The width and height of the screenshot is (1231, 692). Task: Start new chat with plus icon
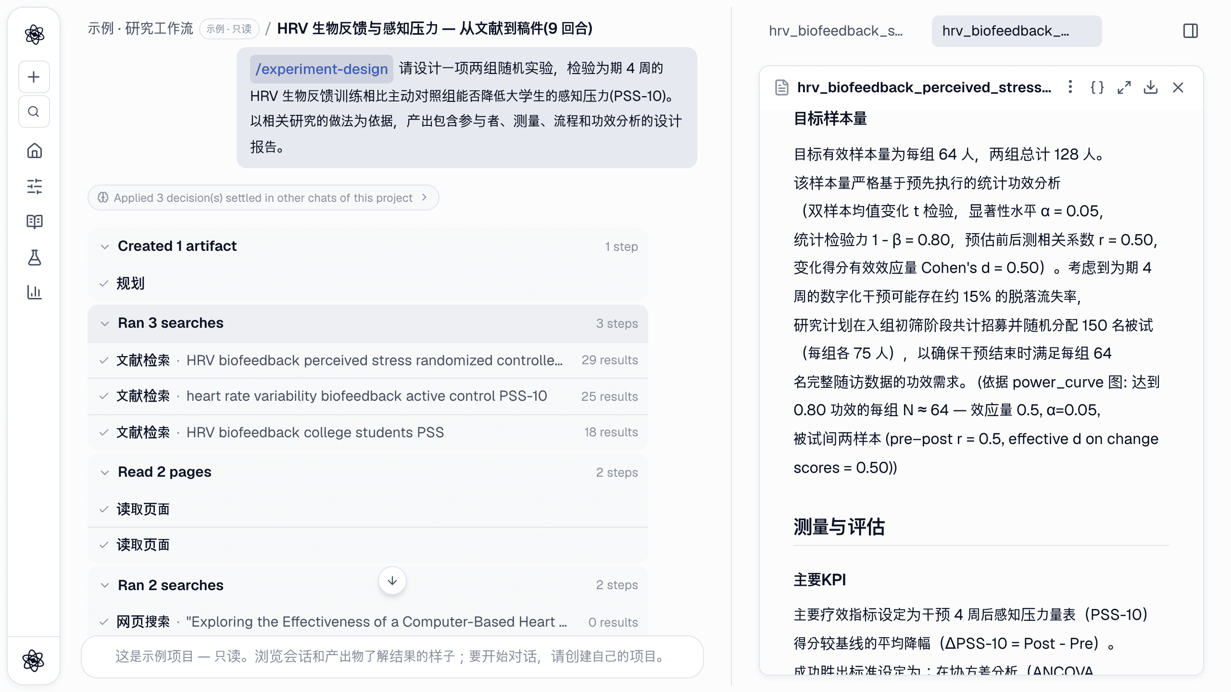[x=34, y=77]
